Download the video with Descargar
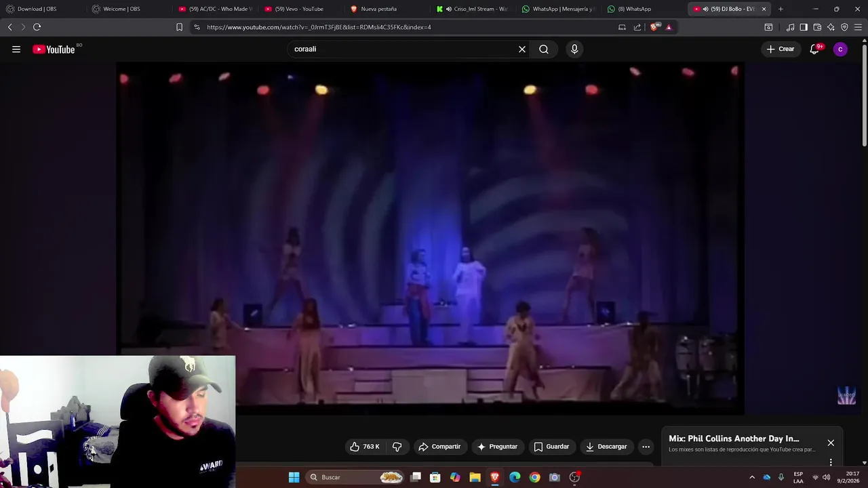868x488 pixels. pos(606,447)
